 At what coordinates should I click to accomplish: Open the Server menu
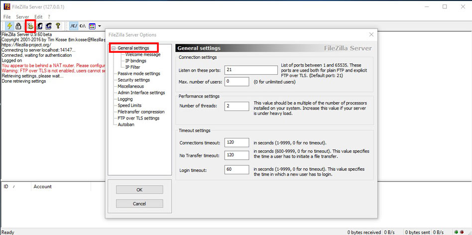(x=22, y=17)
